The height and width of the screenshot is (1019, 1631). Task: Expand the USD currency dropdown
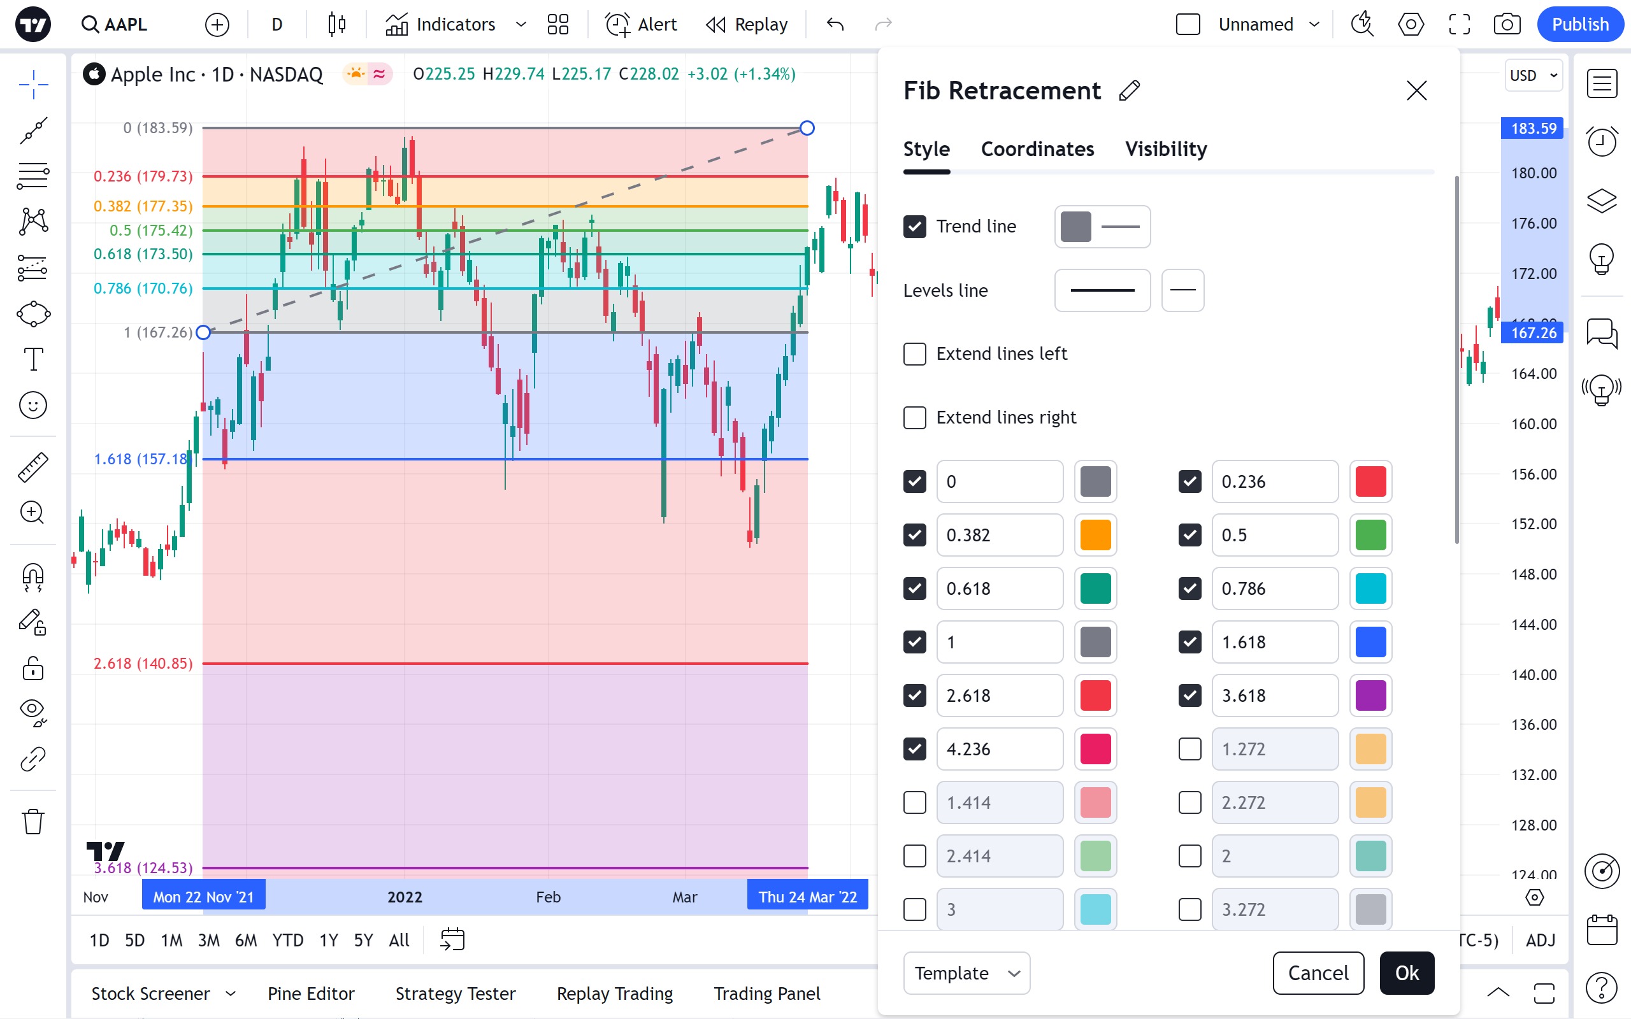[1534, 76]
